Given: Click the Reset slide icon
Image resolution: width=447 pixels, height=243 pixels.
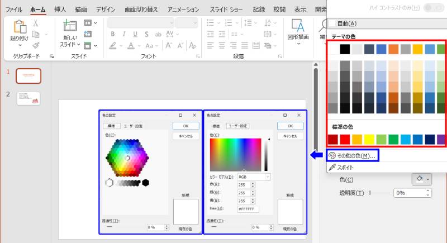Looking at the screenshot, I should coord(88,34).
